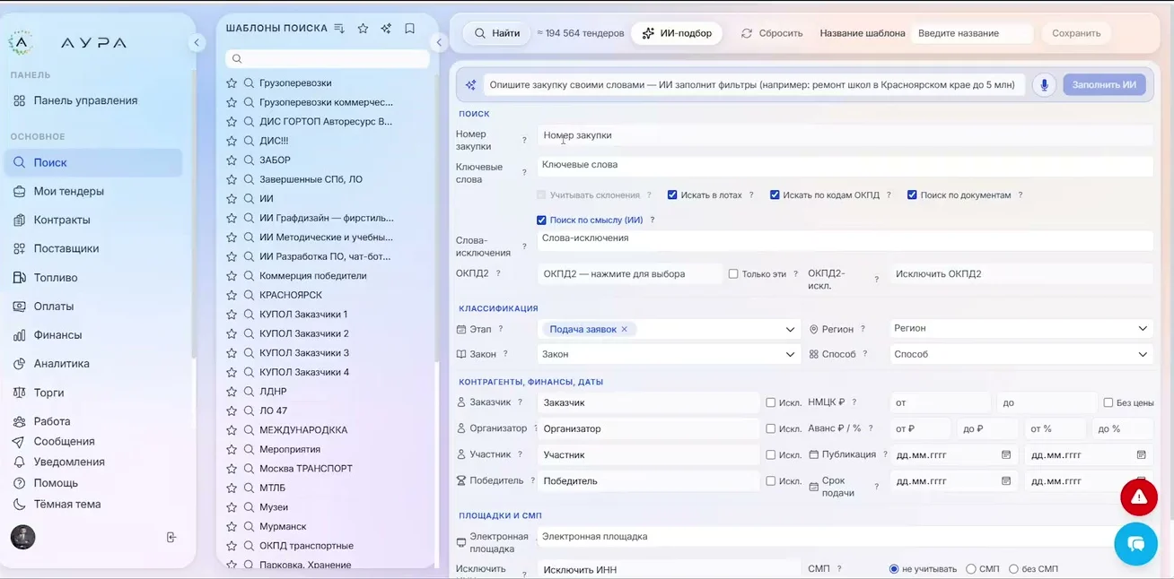The width and height of the screenshot is (1174, 579).
Task: Click the bookmark icon in templates header
Action: click(x=409, y=29)
